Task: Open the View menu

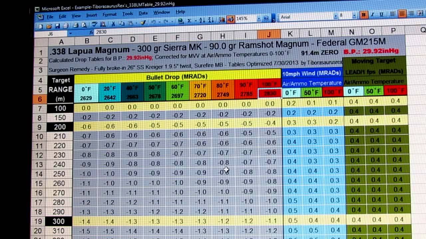Action: click(76, 16)
